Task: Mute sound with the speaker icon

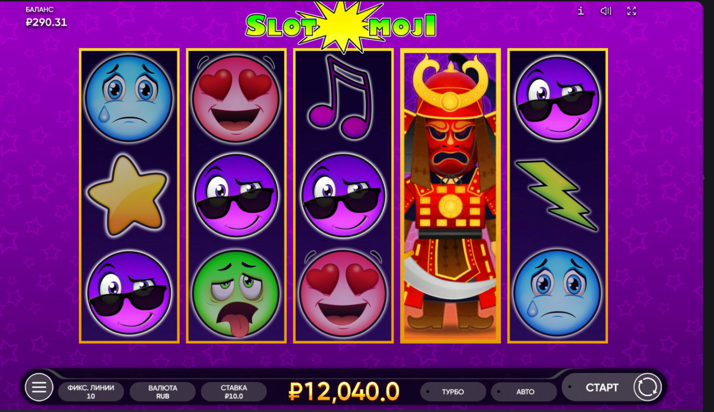Action: pos(606,11)
